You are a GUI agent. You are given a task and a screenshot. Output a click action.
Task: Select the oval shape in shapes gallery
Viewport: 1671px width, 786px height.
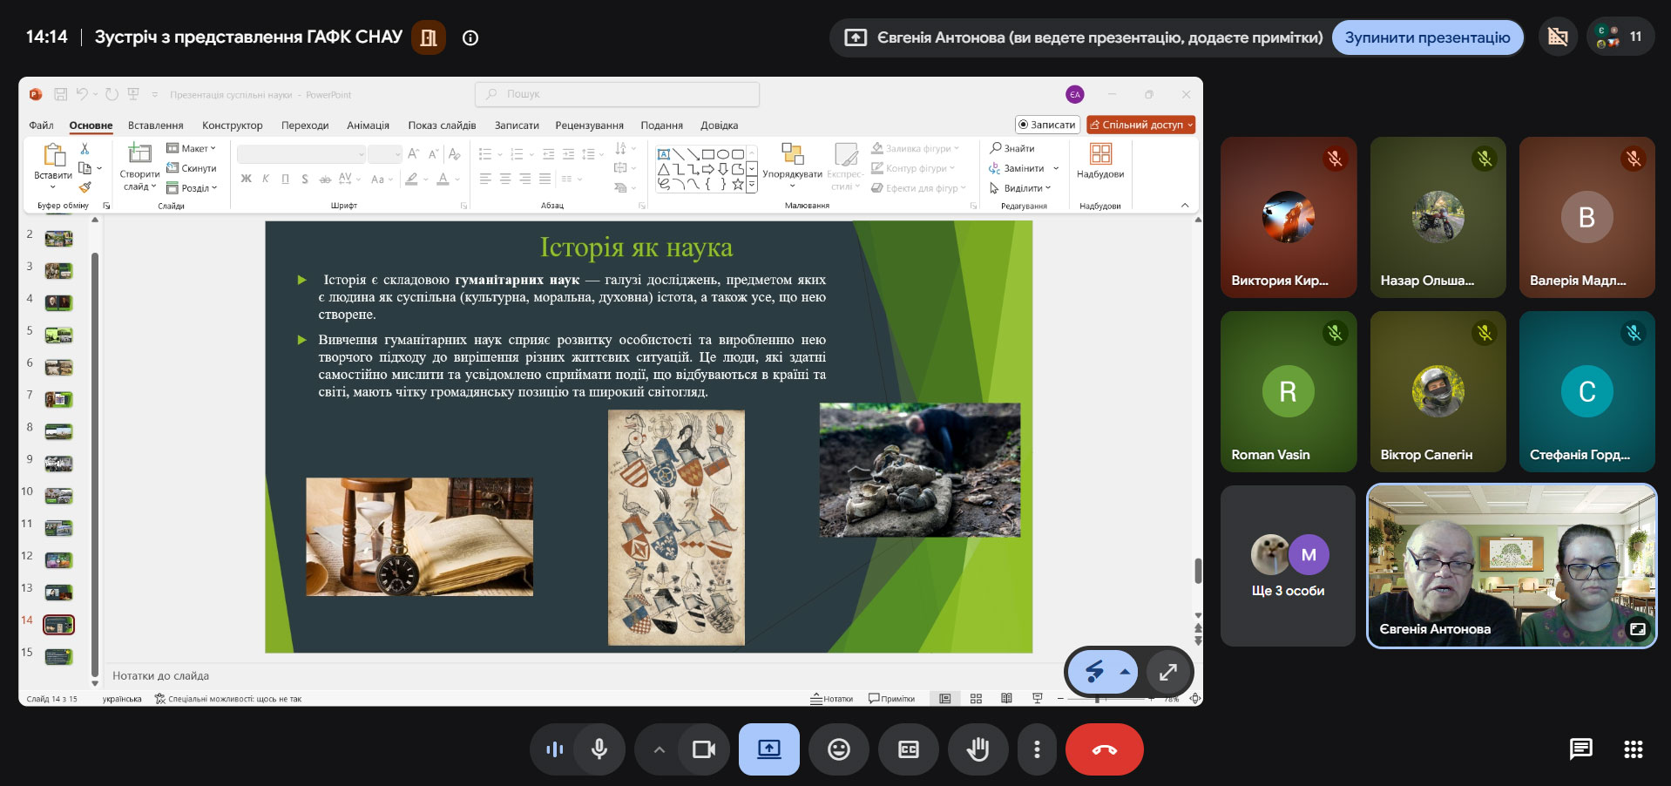point(723,154)
